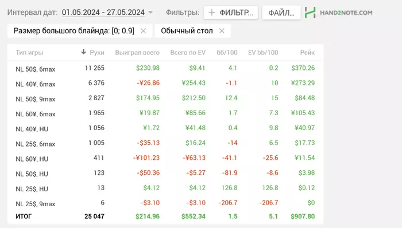Select the NL 60¥, HU row
This screenshot has height=228, width=402.
[x=165, y=158]
